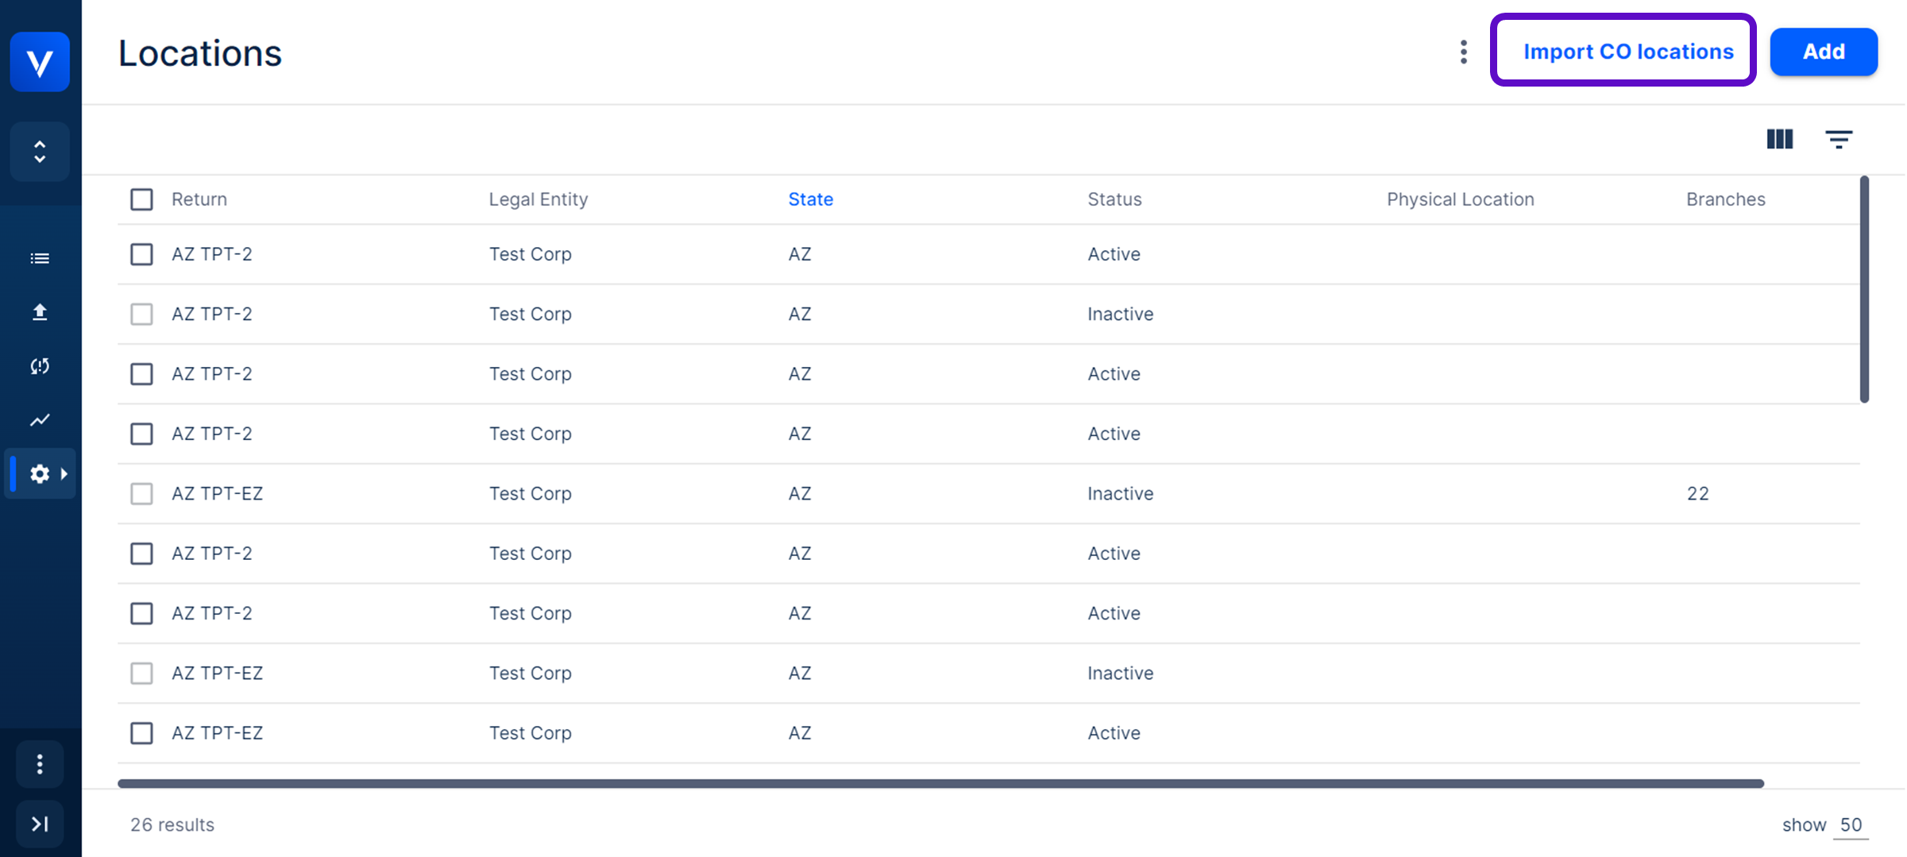Expand sidebar with the arrow-bar icon

[x=40, y=824]
